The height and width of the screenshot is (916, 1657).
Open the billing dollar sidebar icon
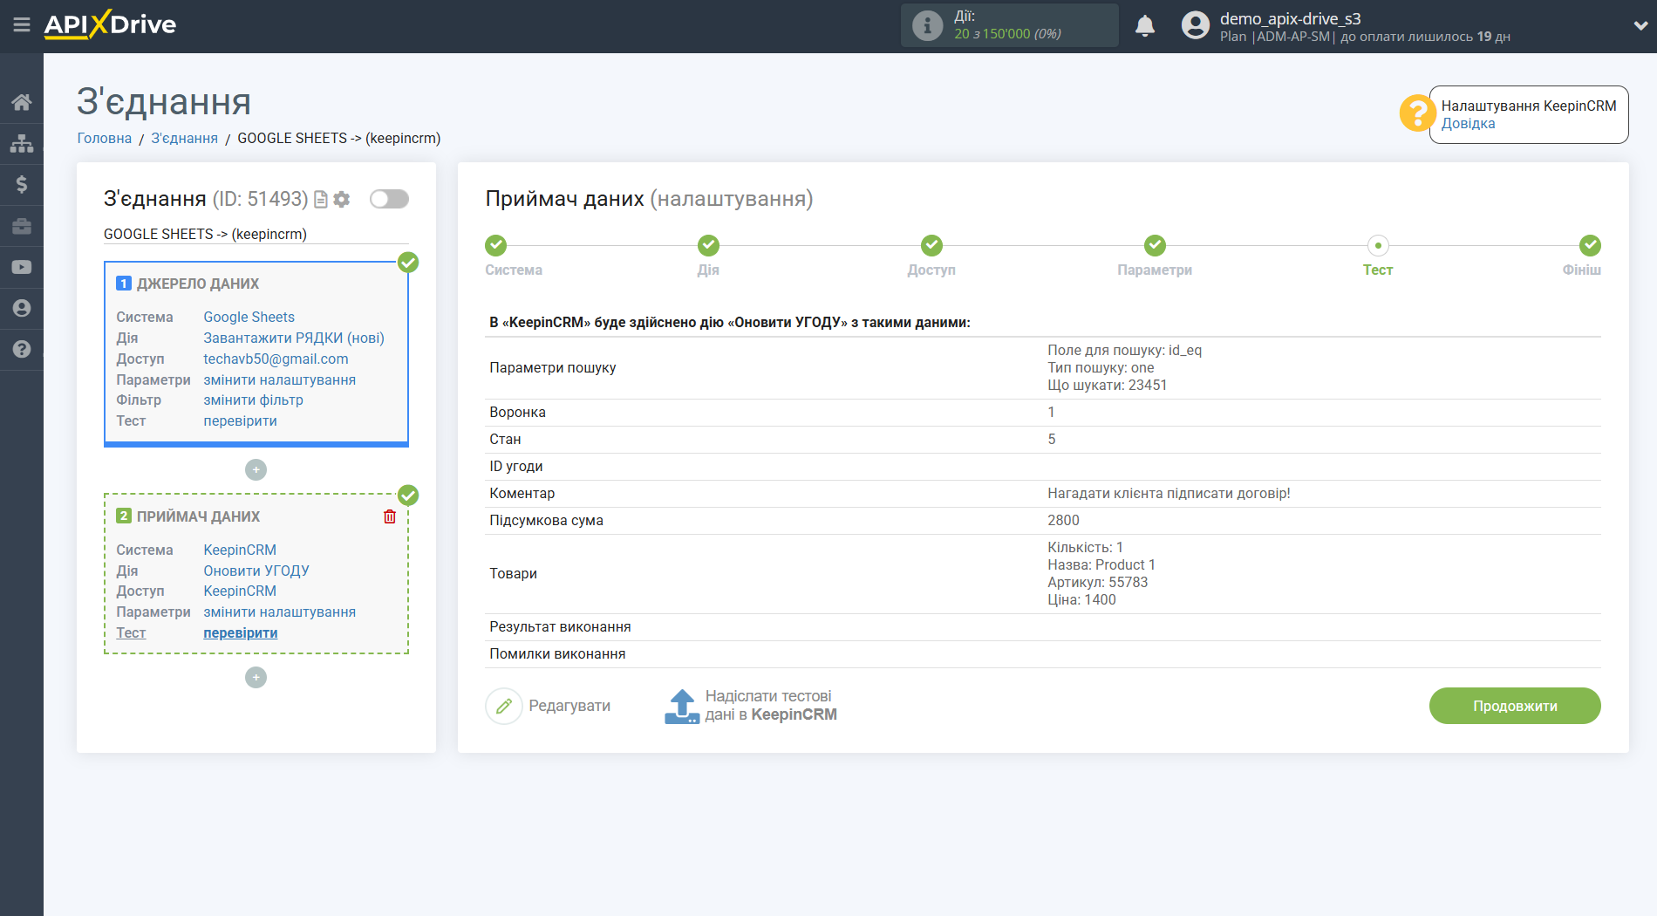pos(22,184)
